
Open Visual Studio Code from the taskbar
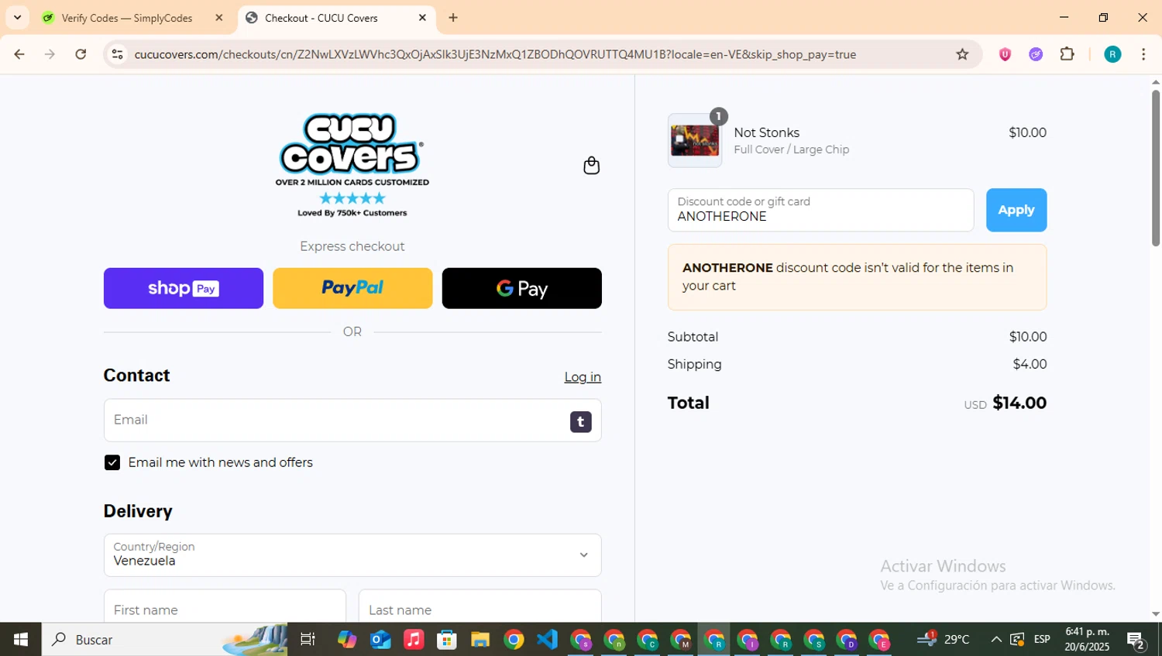coord(547,640)
